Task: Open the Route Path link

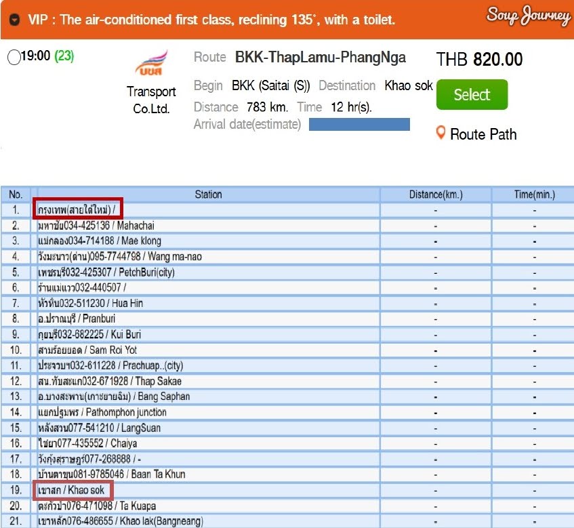Action: 483,134
